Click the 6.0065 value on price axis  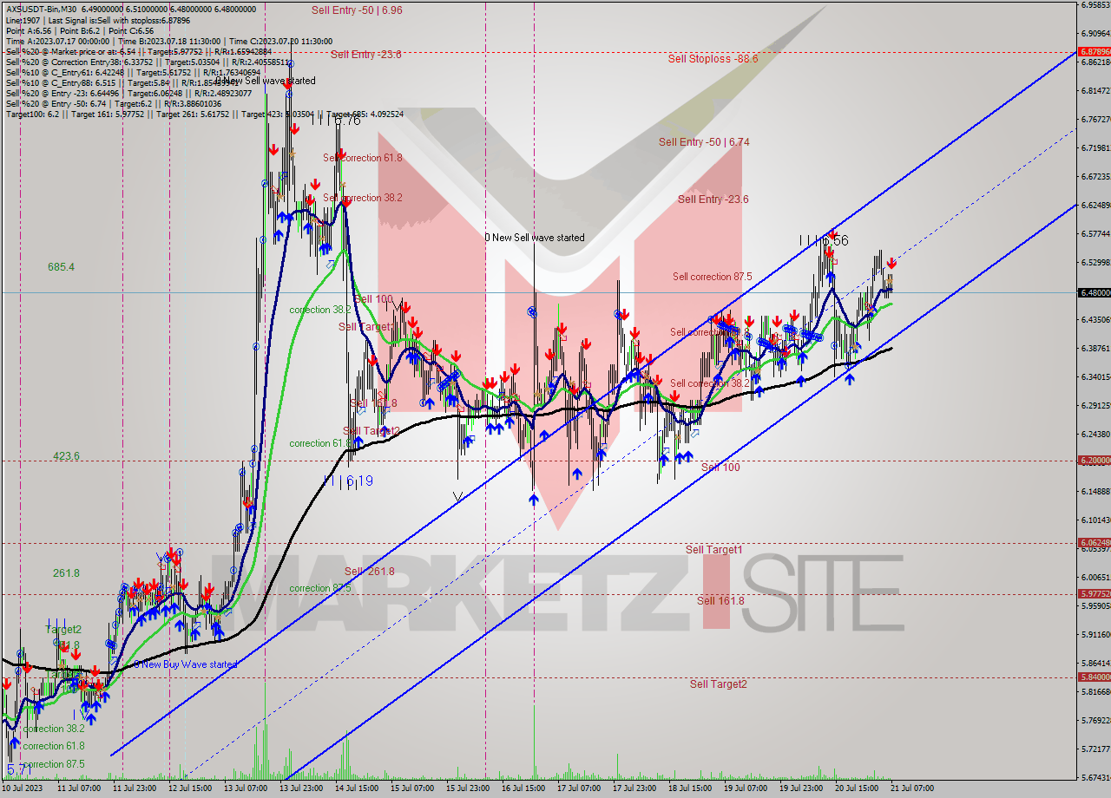(1095, 577)
